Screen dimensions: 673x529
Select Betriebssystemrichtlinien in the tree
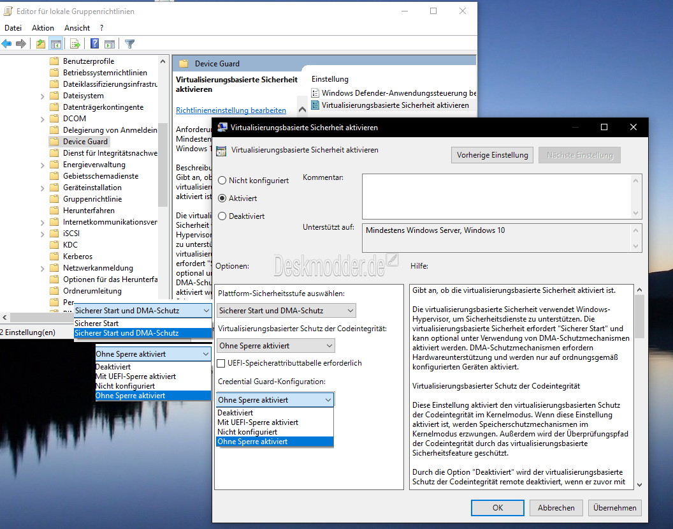coord(105,73)
